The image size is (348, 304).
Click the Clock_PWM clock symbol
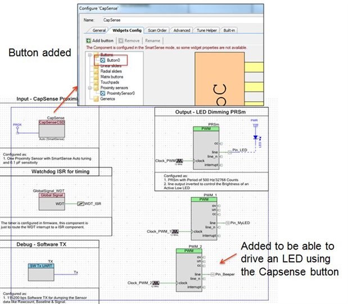180,161
